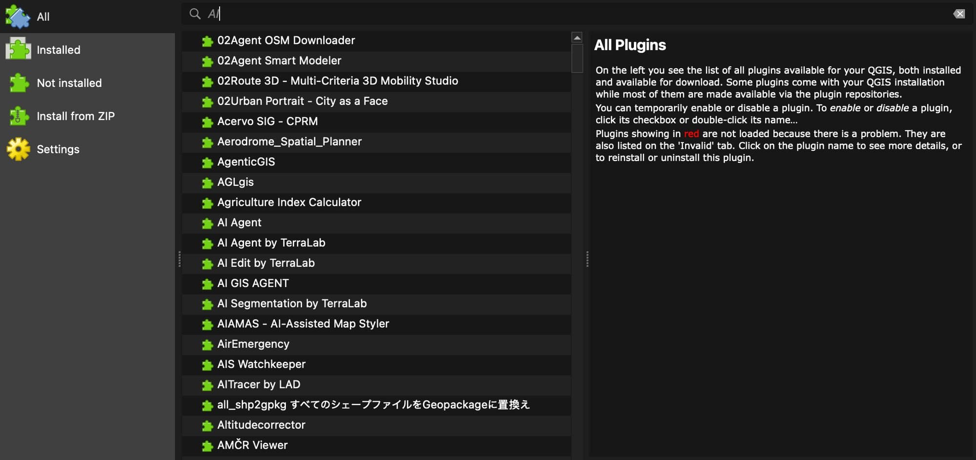The height and width of the screenshot is (460, 976).
Task: Select the AI Edit by TerraLab name
Action: pyautogui.click(x=266, y=263)
